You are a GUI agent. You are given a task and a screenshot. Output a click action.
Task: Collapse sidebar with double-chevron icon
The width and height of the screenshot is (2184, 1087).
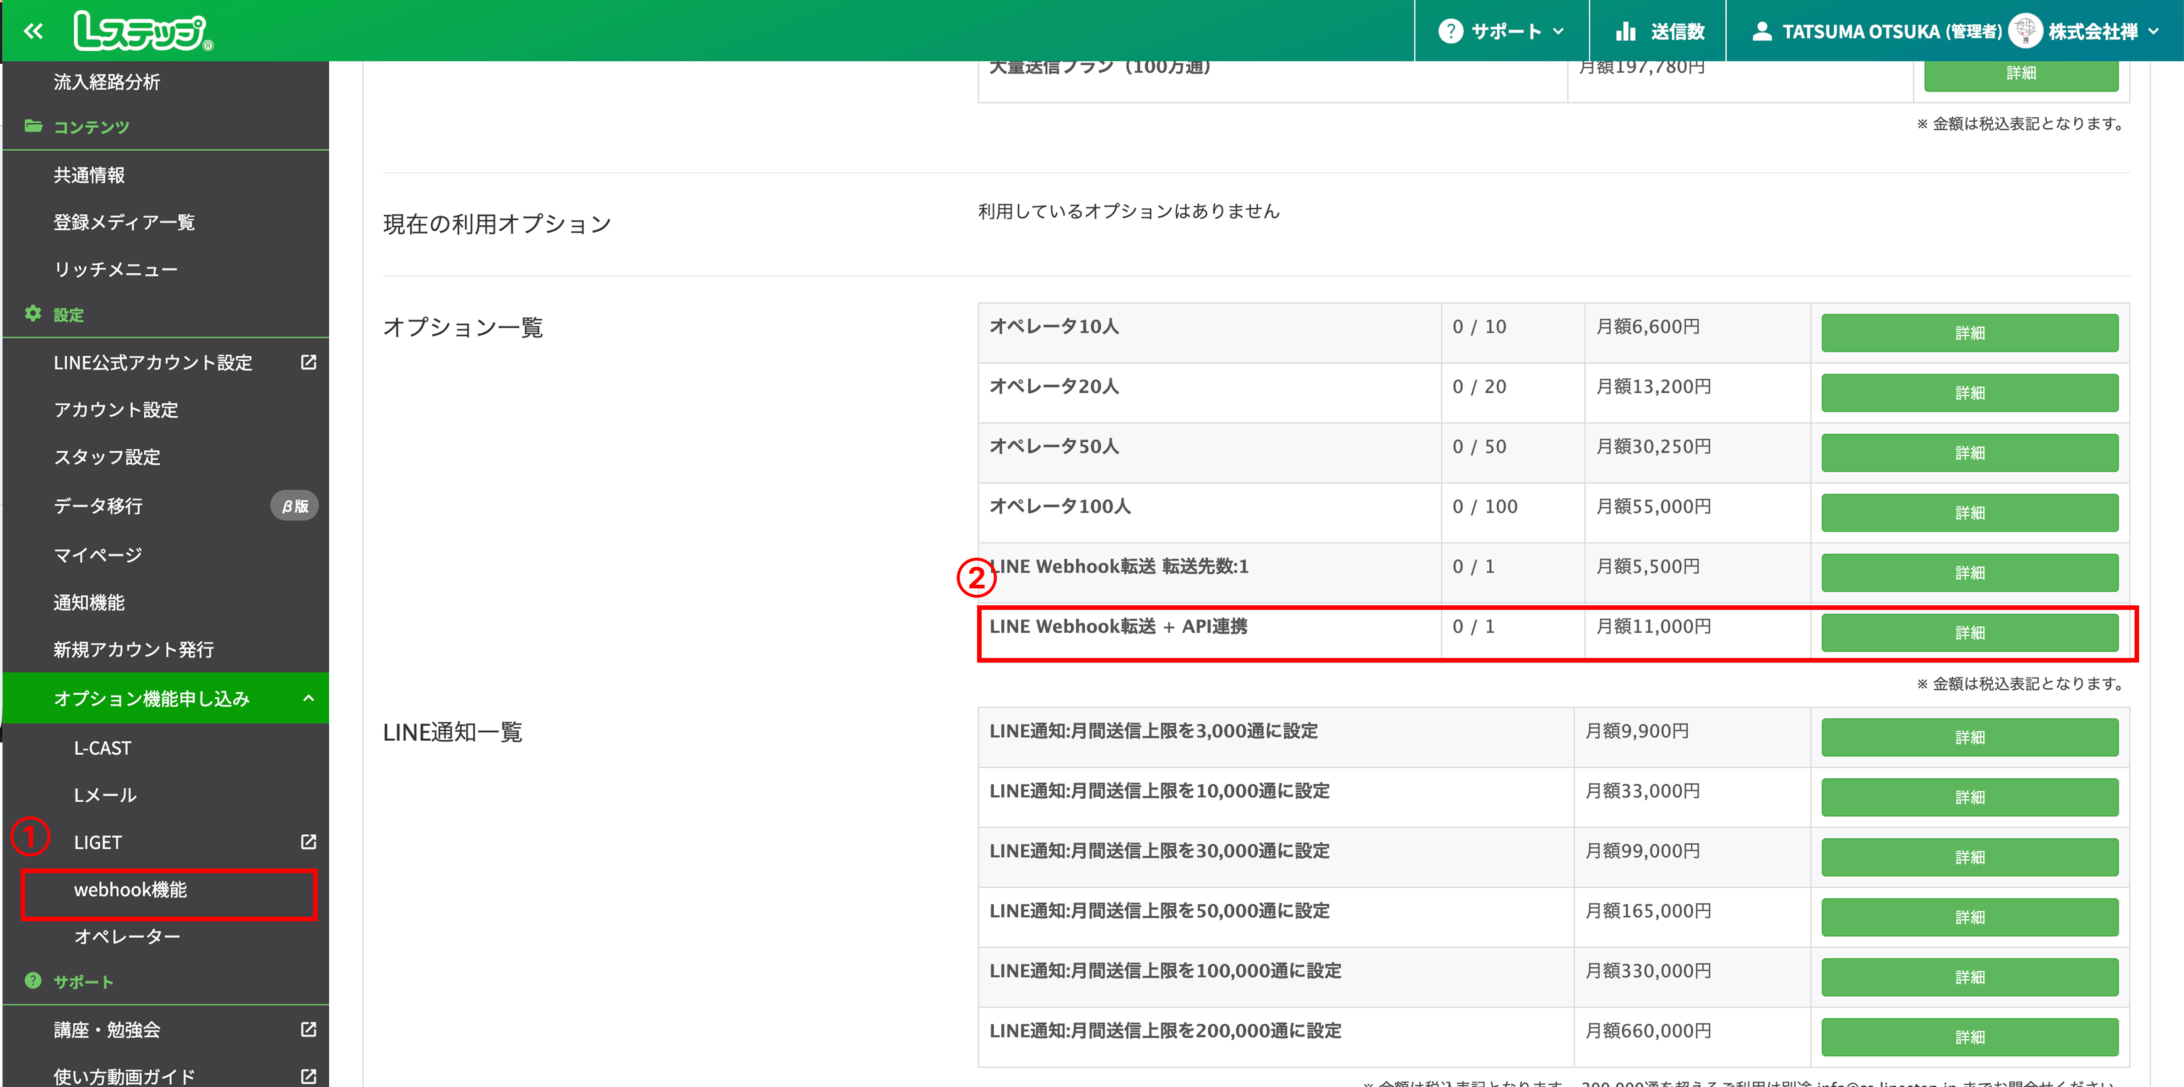click(x=33, y=32)
